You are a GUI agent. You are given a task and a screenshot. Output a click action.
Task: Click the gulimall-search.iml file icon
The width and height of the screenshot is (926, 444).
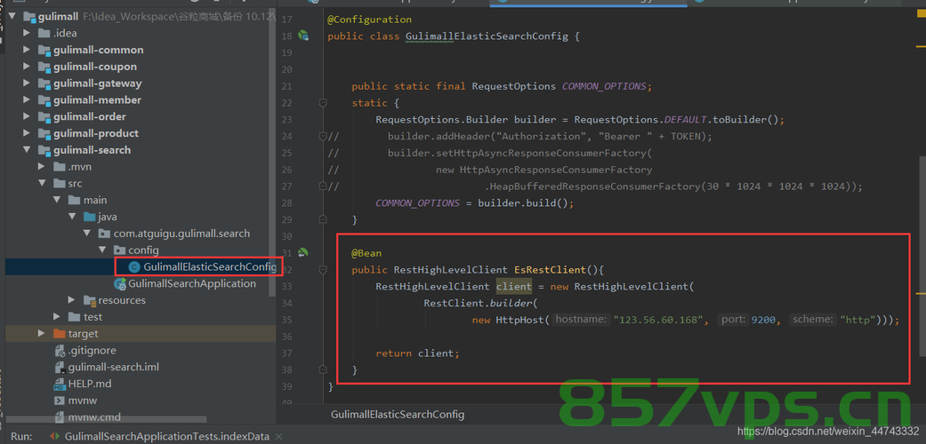pos(60,368)
